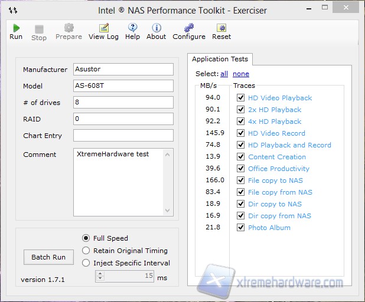Disable the Photo Album trace checkbox

(x=240, y=228)
